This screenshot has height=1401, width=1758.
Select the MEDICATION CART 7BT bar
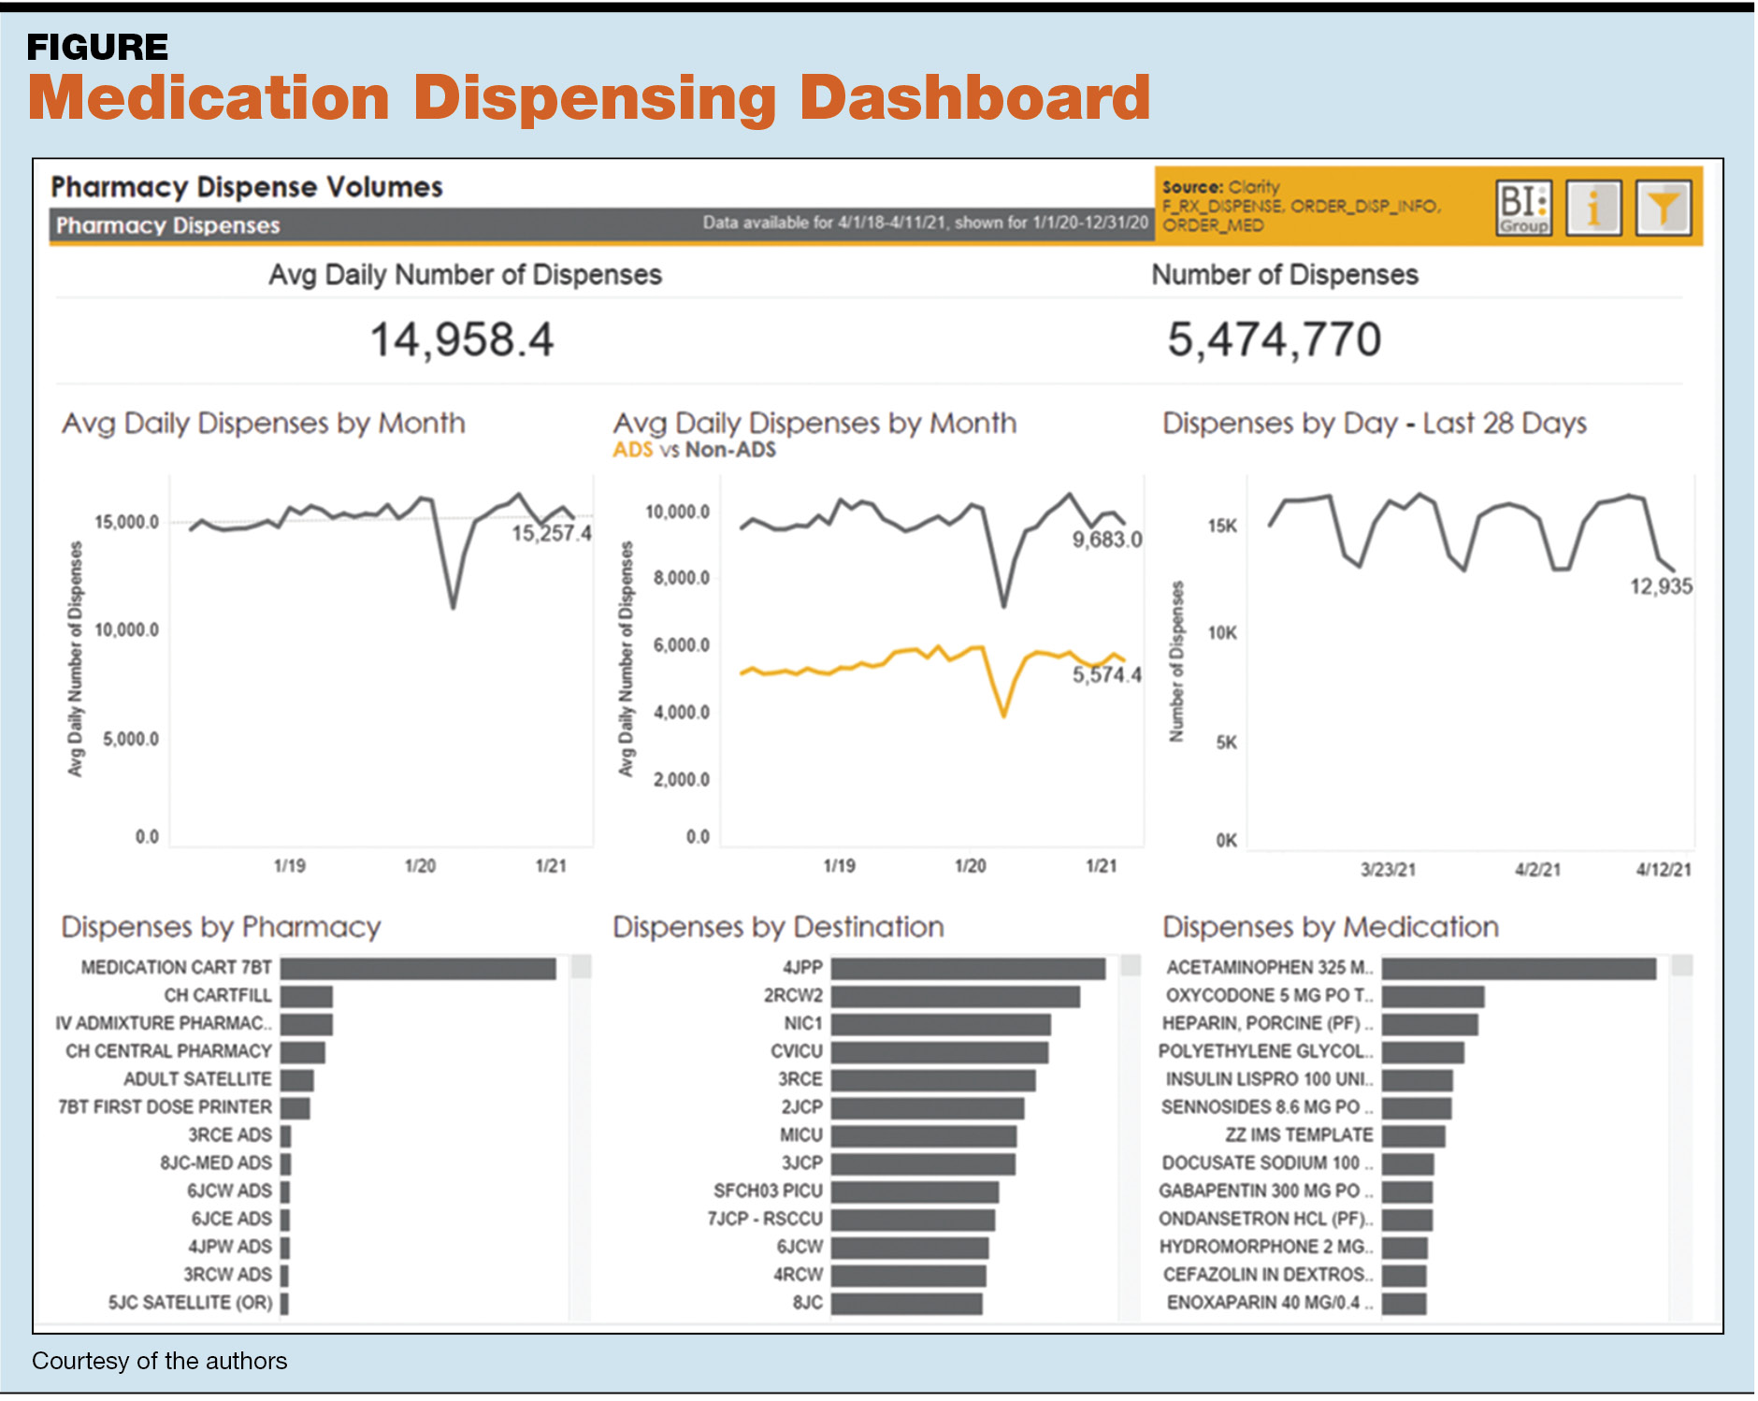(x=417, y=968)
